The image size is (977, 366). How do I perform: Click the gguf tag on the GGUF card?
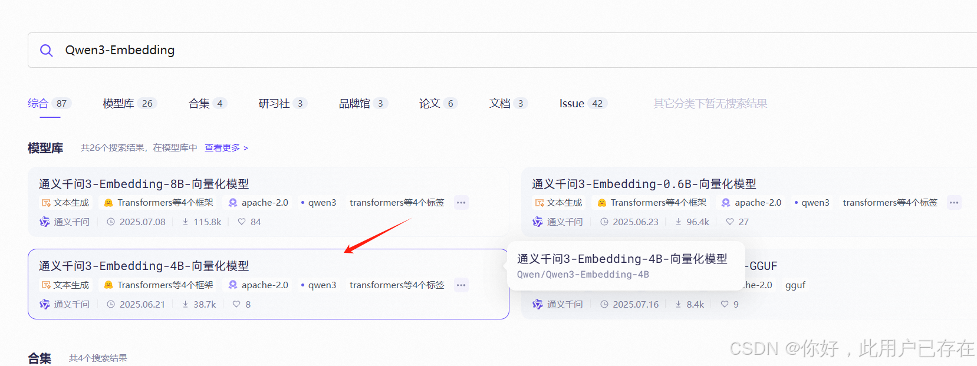795,285
